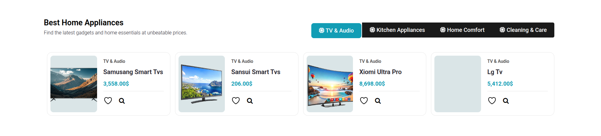Image resolution: width=601 pixels, height=136 pixels.
Task: Click the empty Lg Tv image placeholder
Action: [458, 84]
